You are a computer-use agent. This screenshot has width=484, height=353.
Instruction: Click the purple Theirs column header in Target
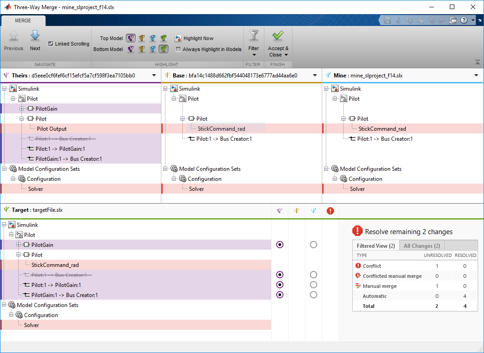pos(280,211)
